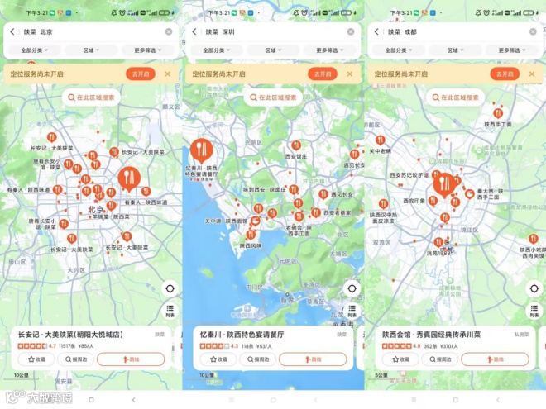Viewport: 546px width, 409px height.
Task: Open 长安记·大美陕菜(朝阳大悦城店) title
Action: click(x=70, y=335)
